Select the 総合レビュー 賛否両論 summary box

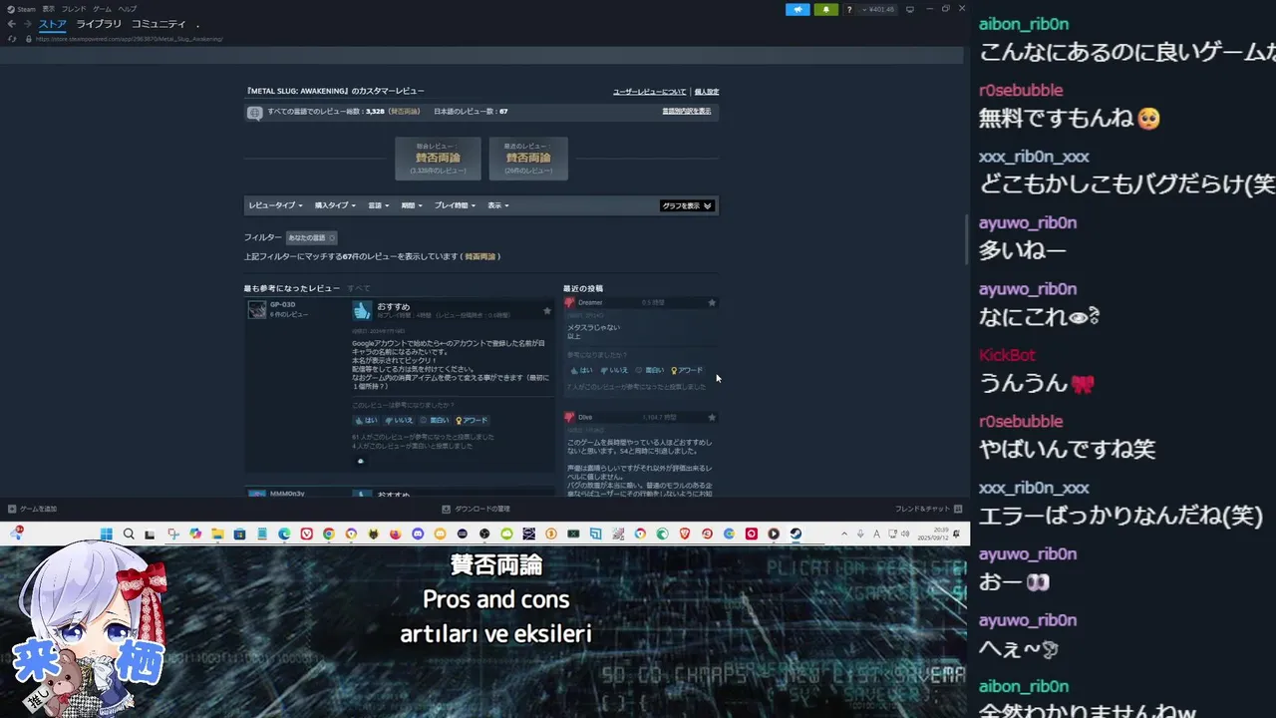(438, 159)
